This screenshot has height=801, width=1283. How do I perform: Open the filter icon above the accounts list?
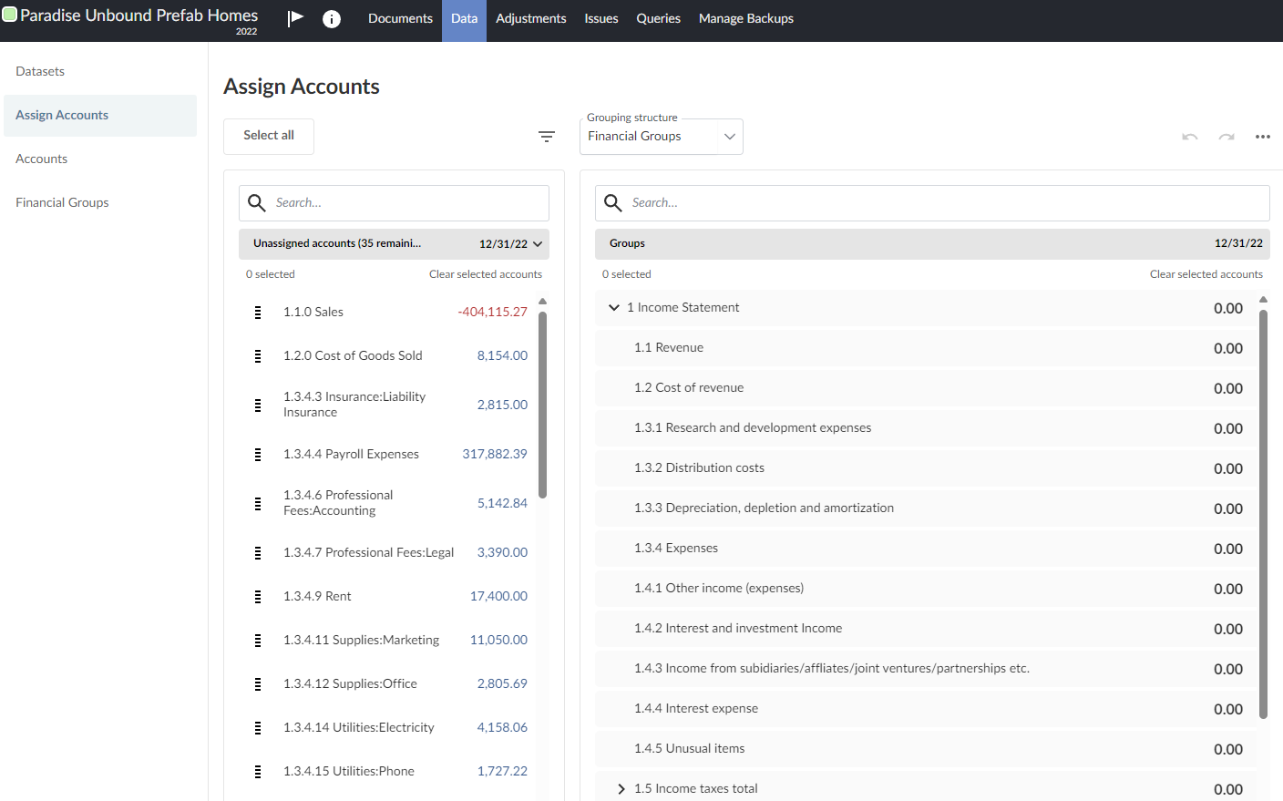(x=547, y=136)
